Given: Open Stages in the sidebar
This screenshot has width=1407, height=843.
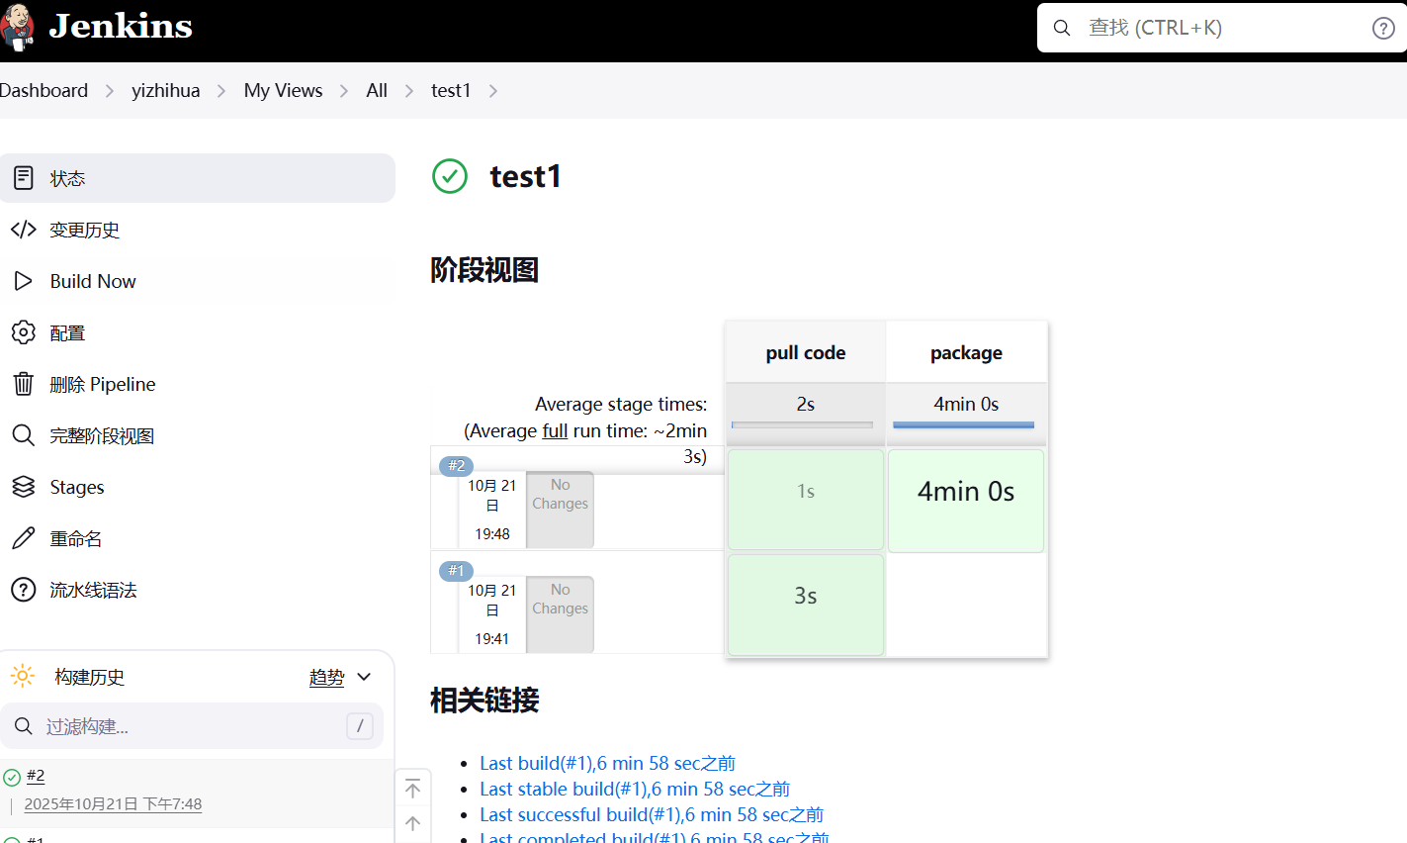Looking at the screenshot, I should pos(198,487).
